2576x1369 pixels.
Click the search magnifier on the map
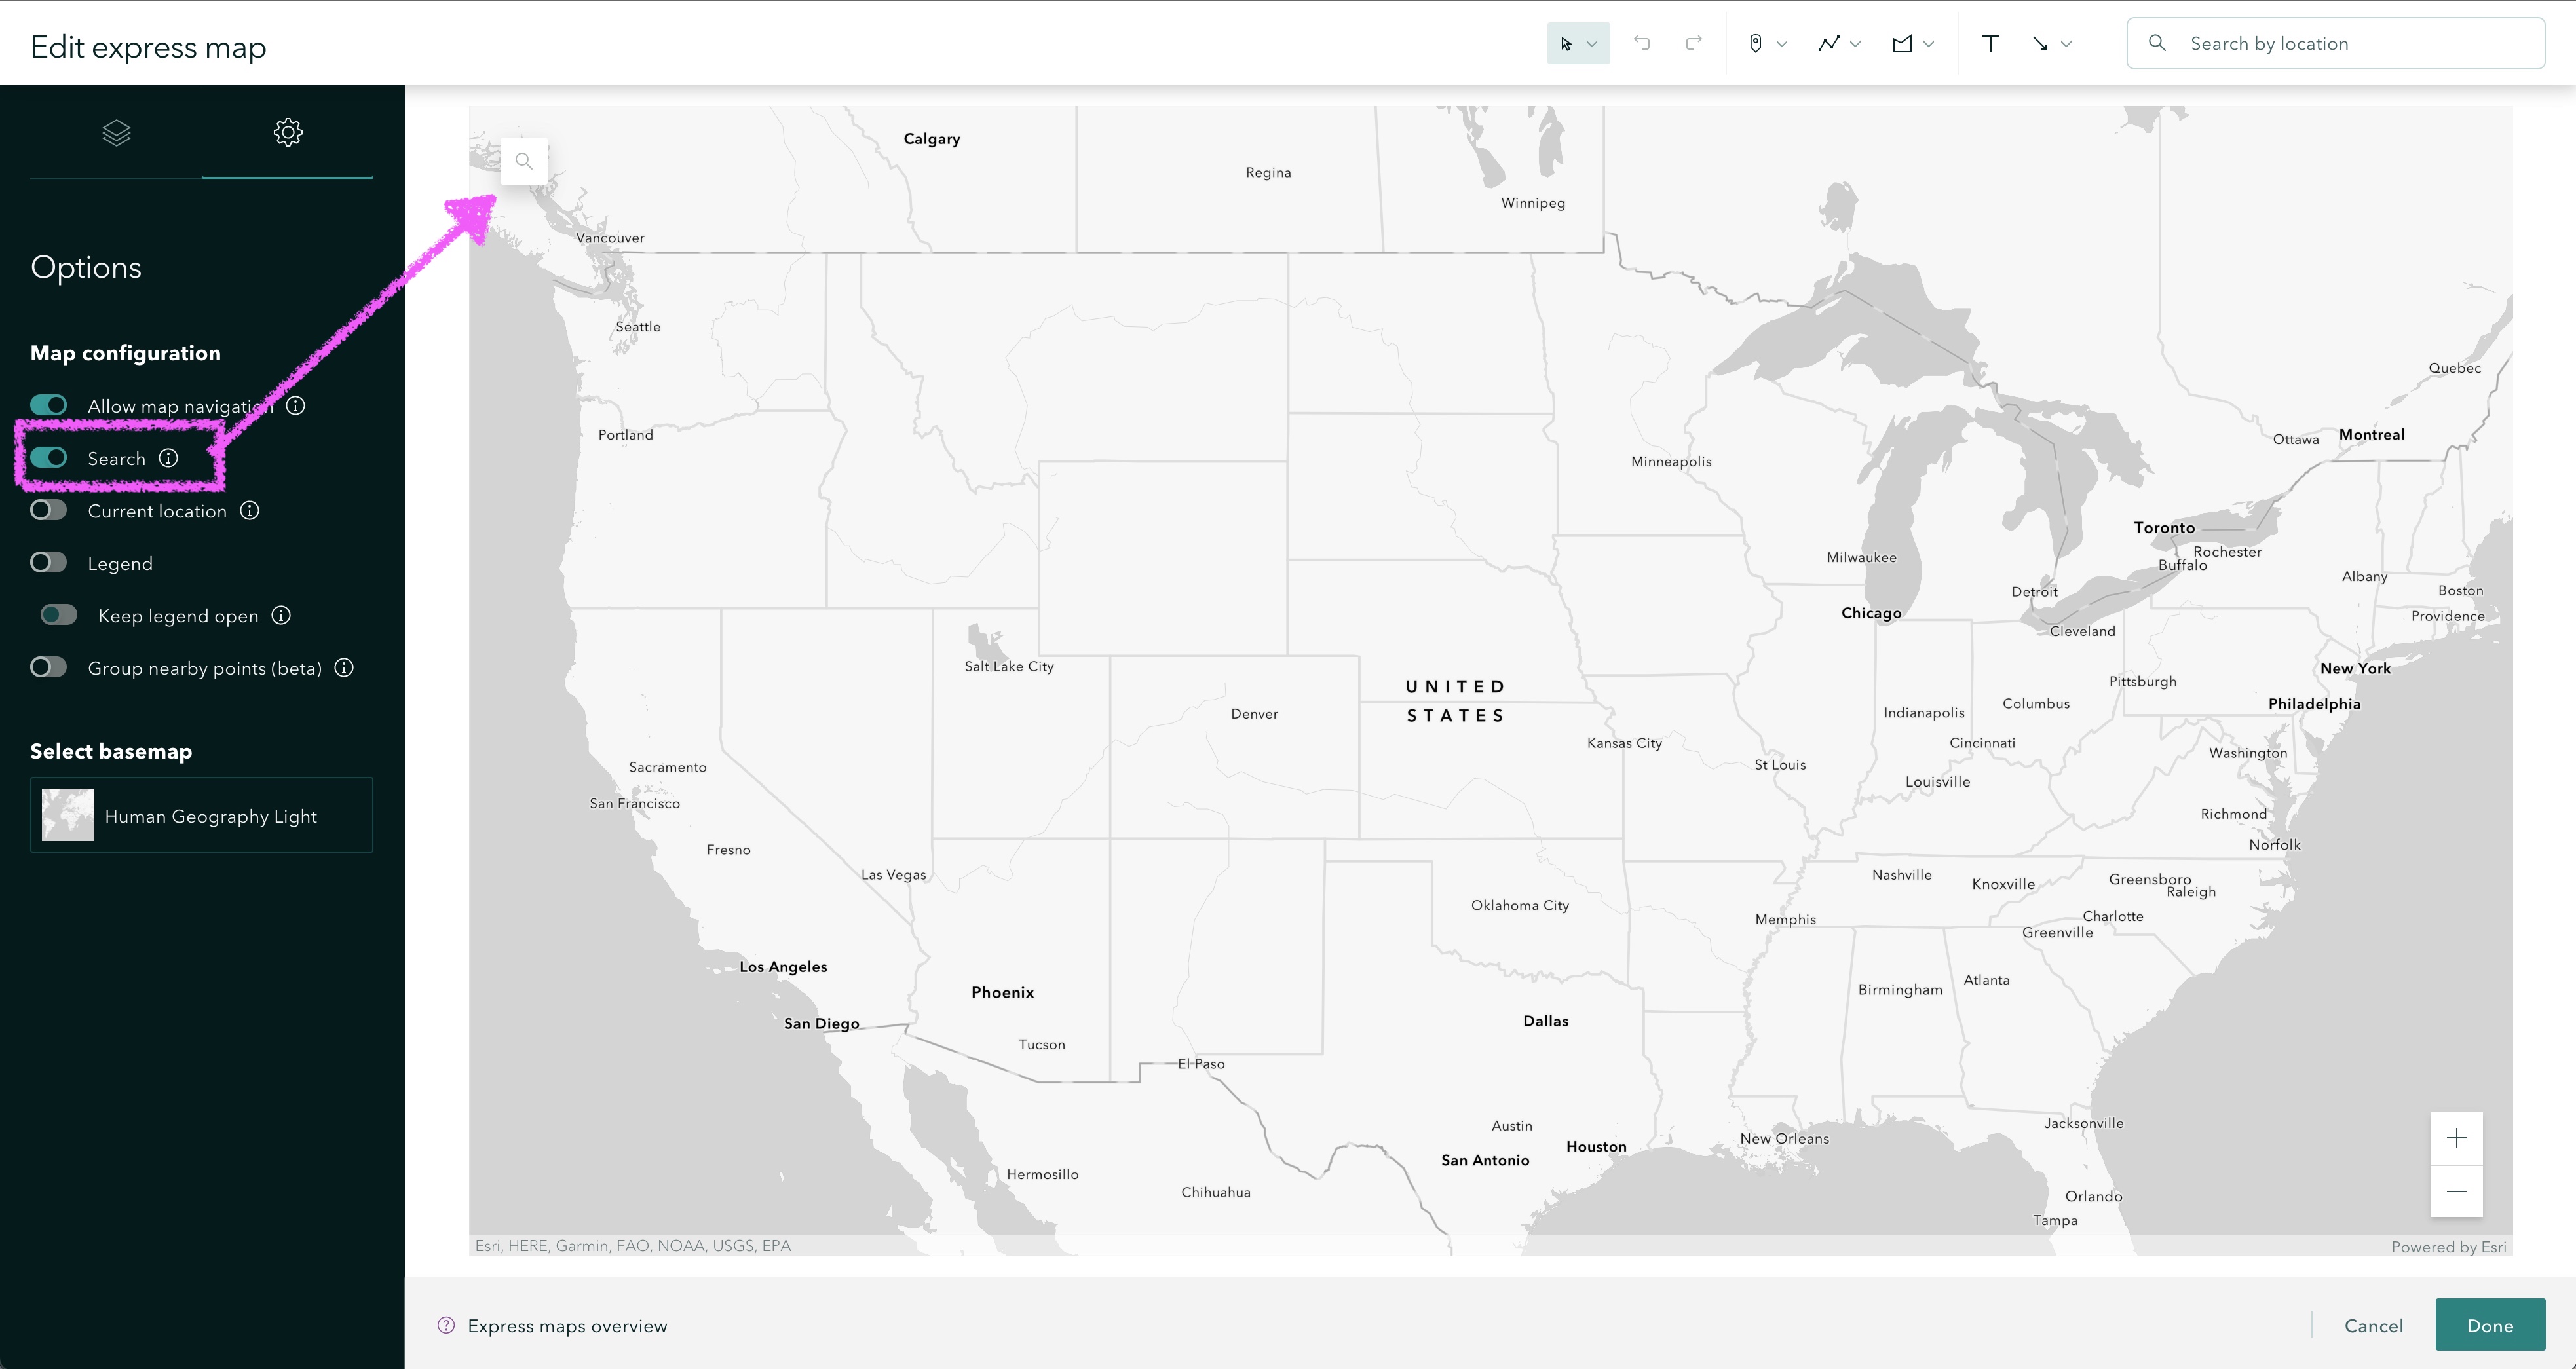pyautogui.click(x=523, y=160)
